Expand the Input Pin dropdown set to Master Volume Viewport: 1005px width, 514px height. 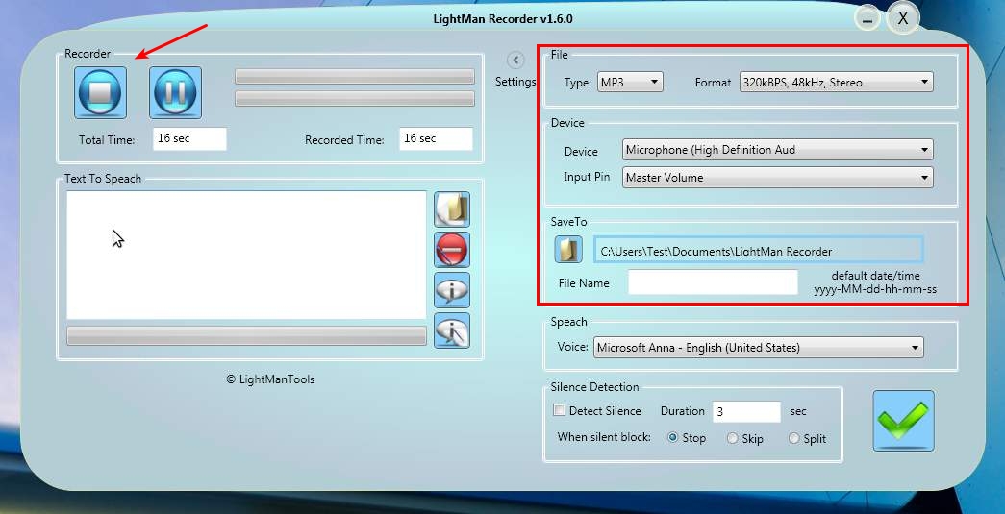777,178
